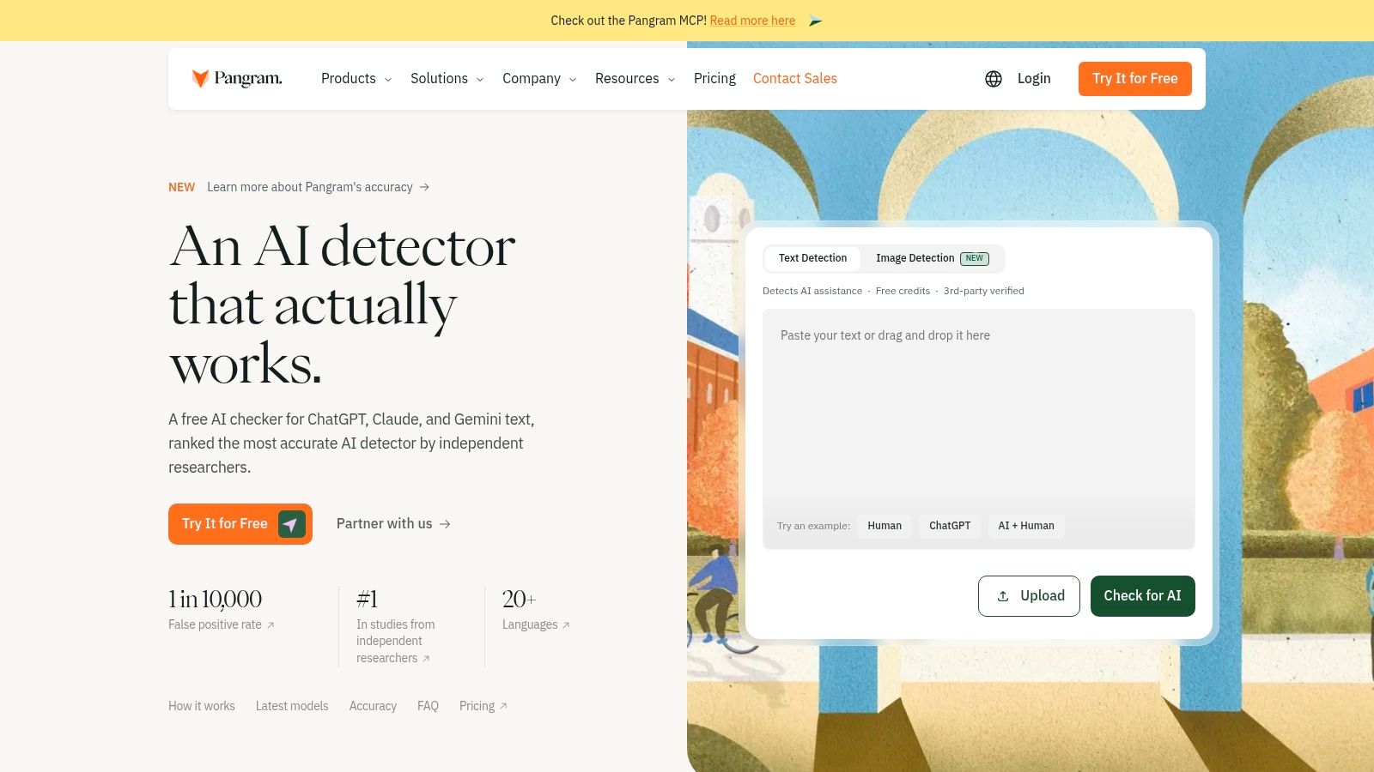Screen dimensions: 1374x772
Task: Switch to Image Detection tab
Action: click(932, 258)
